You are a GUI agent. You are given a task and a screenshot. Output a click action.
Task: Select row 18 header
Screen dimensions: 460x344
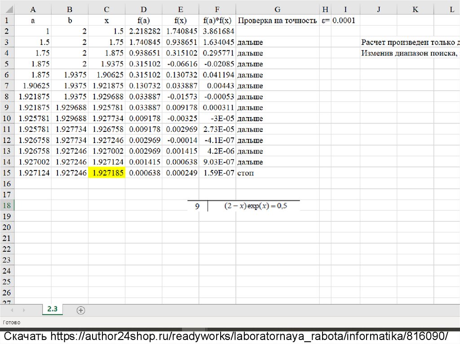click(7, 205)
